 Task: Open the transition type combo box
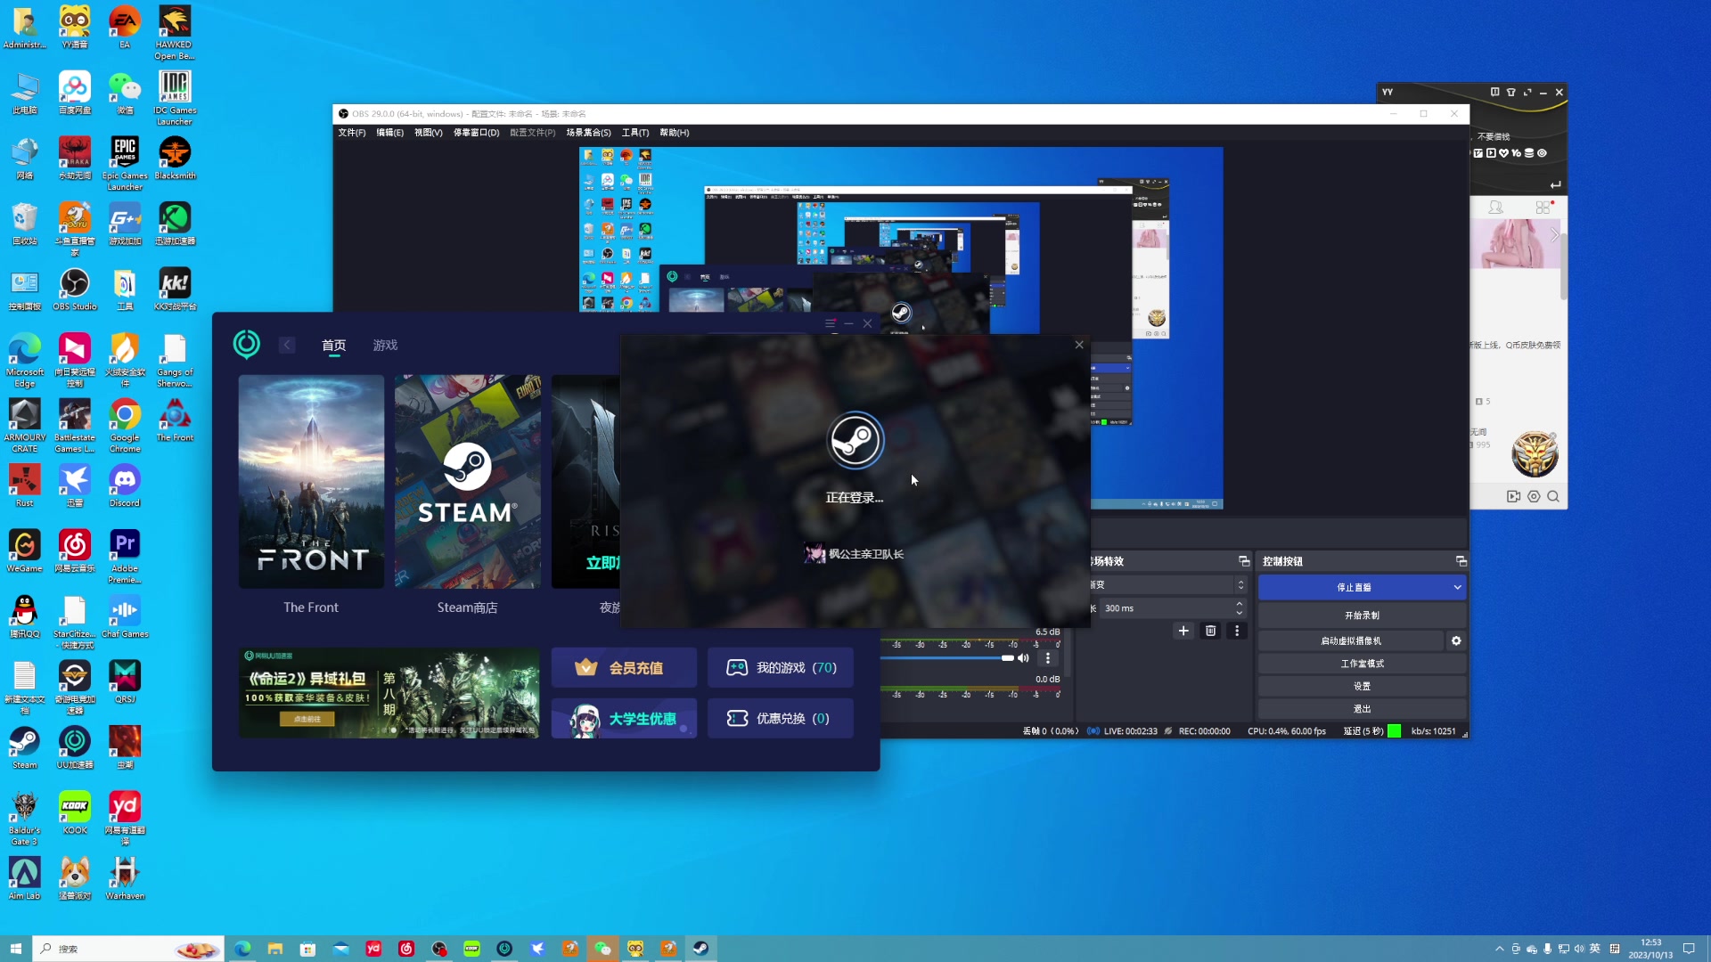pyautogui.click(x=1168, y=584)
